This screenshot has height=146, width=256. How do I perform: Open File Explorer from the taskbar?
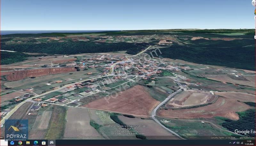(x=28, y=143)
